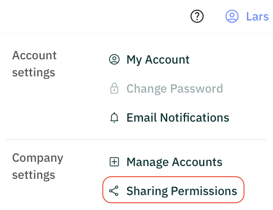Click the Company settings section heading
This screenshot has width=273, height=210.
pyautogui.click(x=38, y=166)
